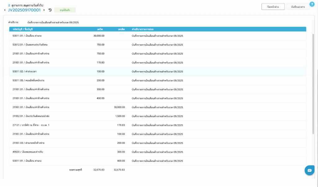The image size is (318, 187).
Task: Open the blue help question mark
Action: point(312,4)
